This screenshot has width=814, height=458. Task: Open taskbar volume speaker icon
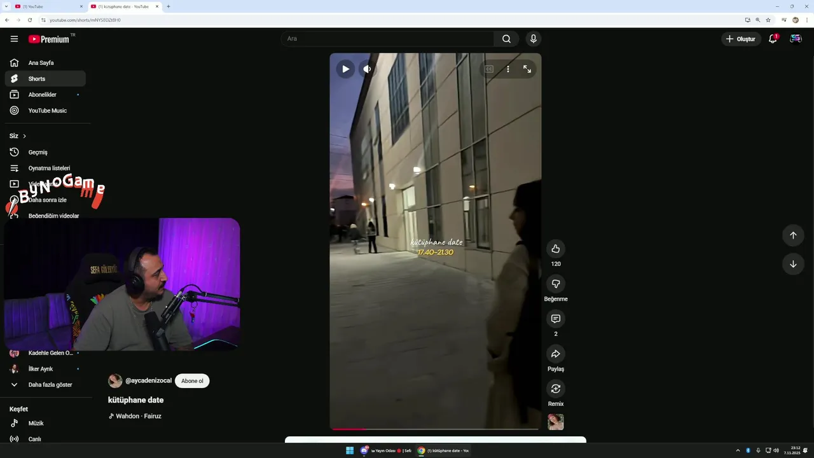(x=776, y=450)
